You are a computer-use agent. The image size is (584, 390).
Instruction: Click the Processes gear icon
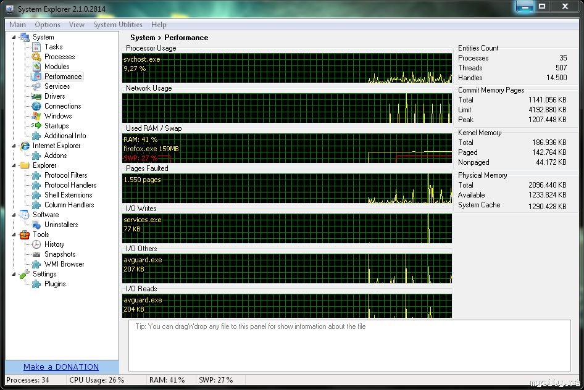(x=36, y=57)
